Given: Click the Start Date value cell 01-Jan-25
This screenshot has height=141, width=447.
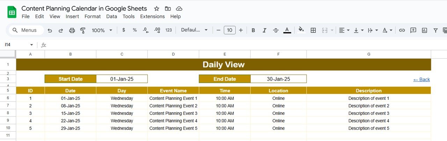Looking at the screenshot, I should click(122, 79).
